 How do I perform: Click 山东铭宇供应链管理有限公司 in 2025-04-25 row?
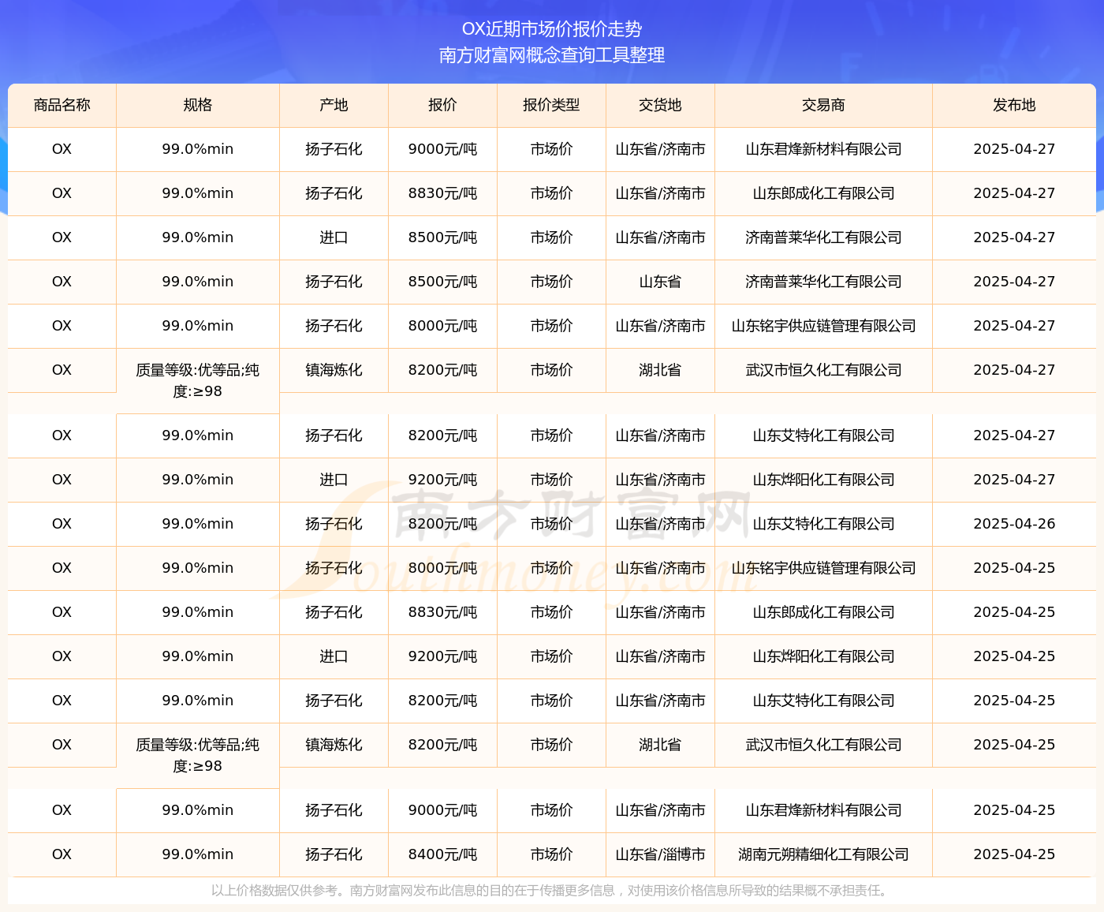(823, 568)
